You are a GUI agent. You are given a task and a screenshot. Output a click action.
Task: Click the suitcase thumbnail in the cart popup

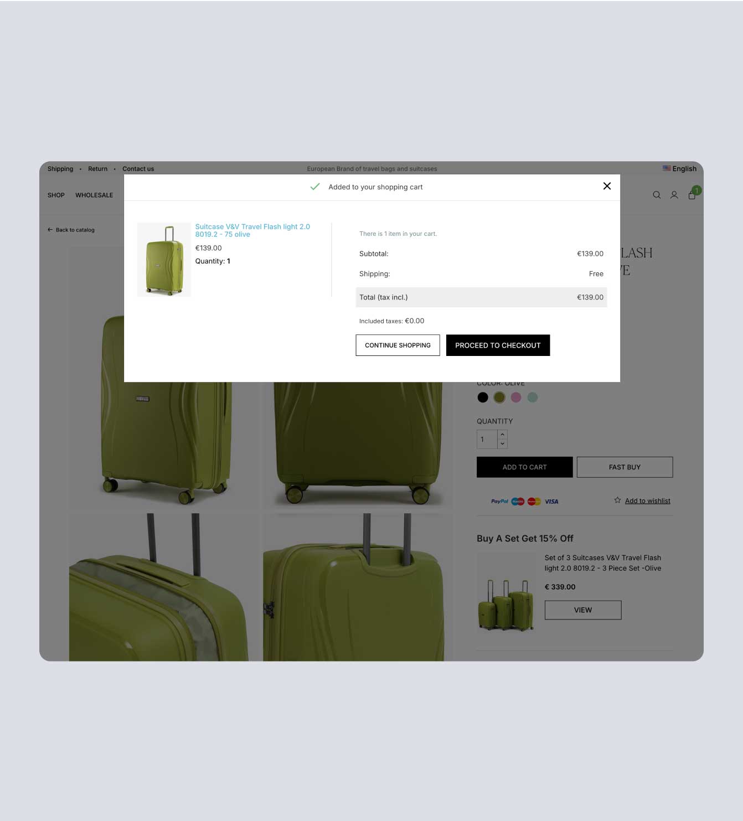coord(164,260)
